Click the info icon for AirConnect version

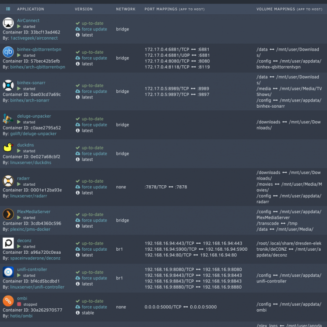[78, 35]
